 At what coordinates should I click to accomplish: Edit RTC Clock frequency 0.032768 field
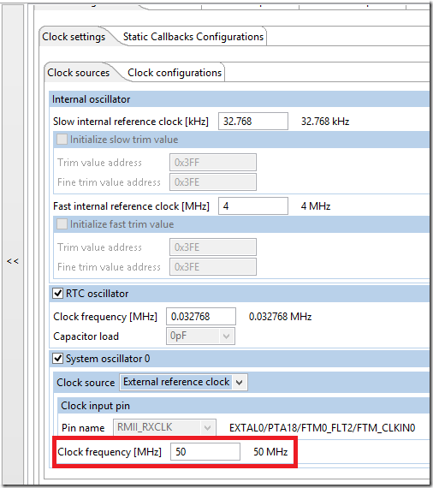(x=201, y=317)
